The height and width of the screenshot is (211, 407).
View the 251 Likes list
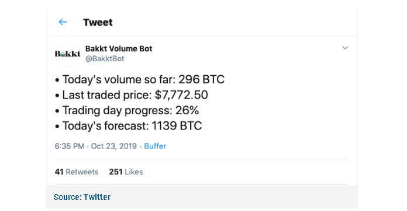[x=126, y=172]
